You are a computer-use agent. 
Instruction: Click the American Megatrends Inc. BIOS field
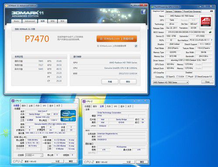tap(121, 134)
